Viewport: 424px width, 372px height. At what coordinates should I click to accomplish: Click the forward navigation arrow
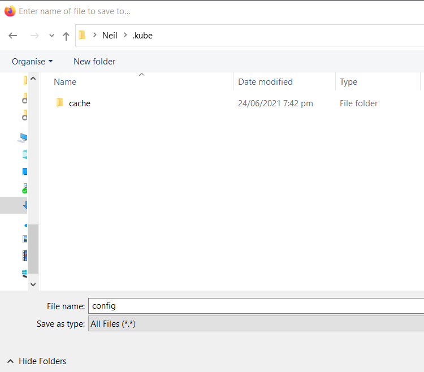(34, 36)
